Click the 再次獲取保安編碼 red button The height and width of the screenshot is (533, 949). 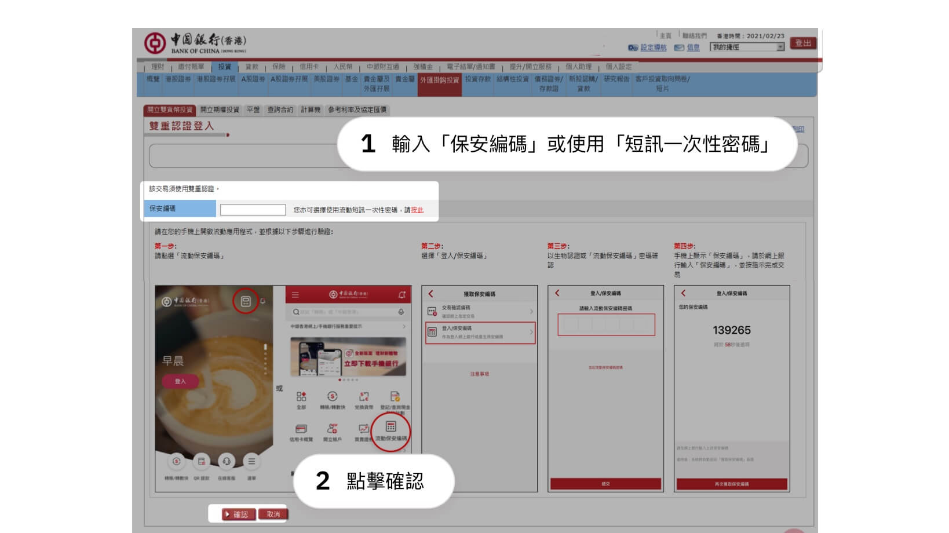732,484
